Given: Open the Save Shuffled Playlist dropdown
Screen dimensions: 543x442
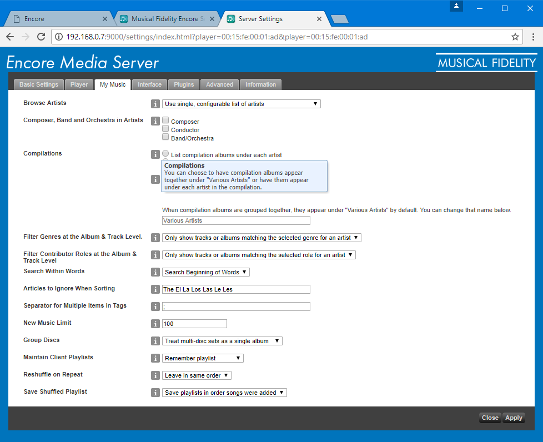Looking at the screenshot, I should [224, 393].
